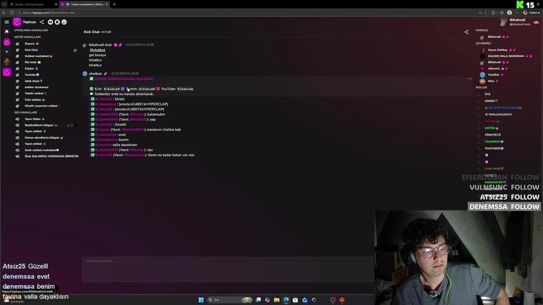This screenshot has width=543, height=305.
Task: Click the @chatbot mention link
Action: (x=98, y=50)
